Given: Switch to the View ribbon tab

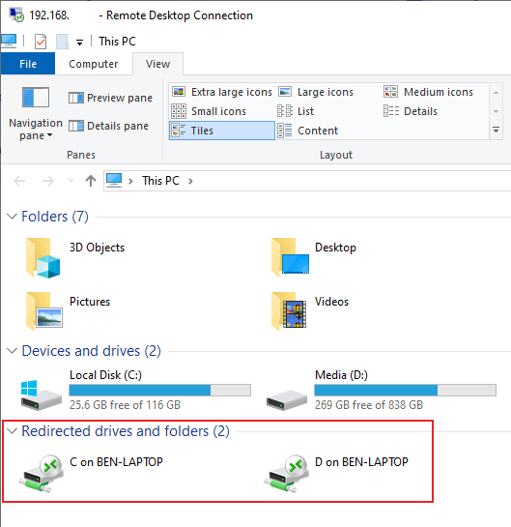Looking at the screenshot, I should click(157, 64).
